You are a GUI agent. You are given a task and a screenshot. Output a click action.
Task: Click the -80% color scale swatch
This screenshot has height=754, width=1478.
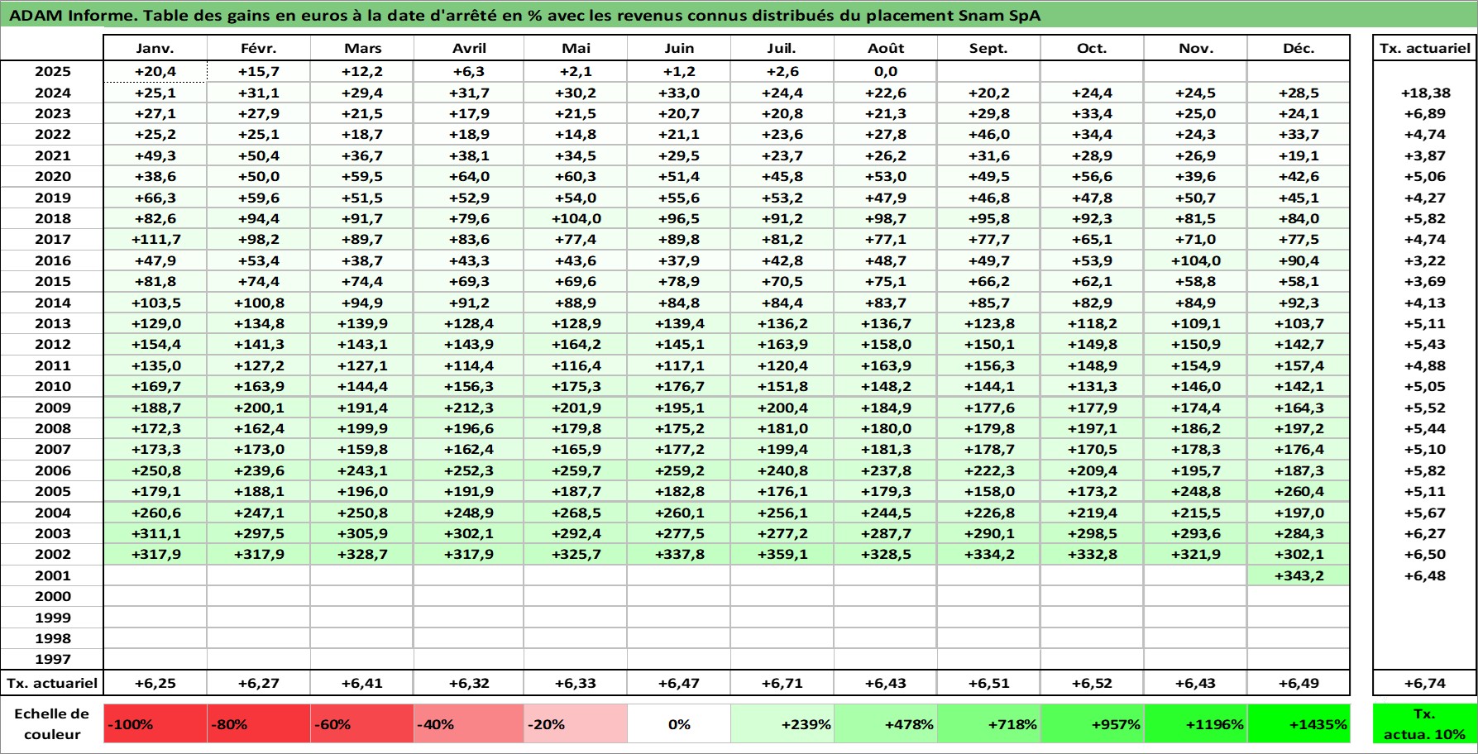coord(258,724)
